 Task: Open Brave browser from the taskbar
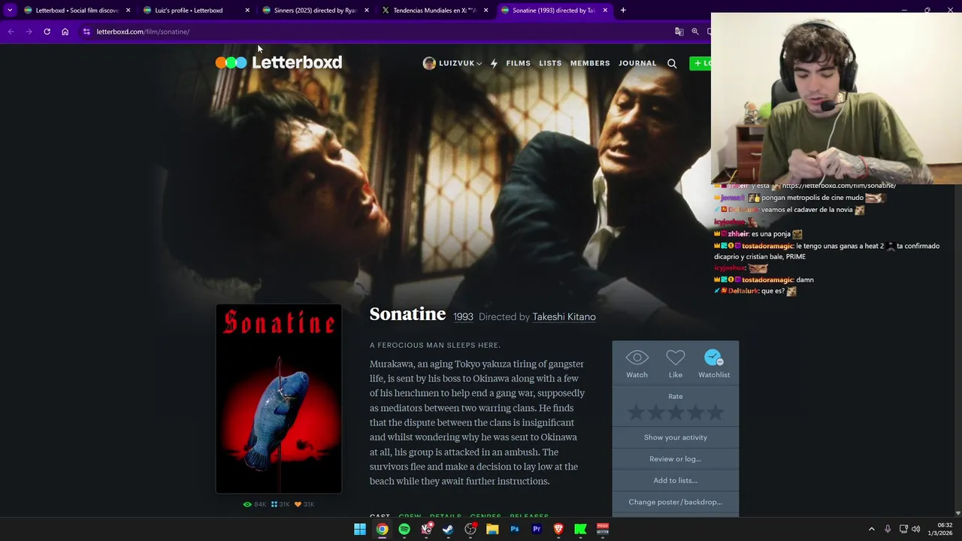(x=558, y=529)
